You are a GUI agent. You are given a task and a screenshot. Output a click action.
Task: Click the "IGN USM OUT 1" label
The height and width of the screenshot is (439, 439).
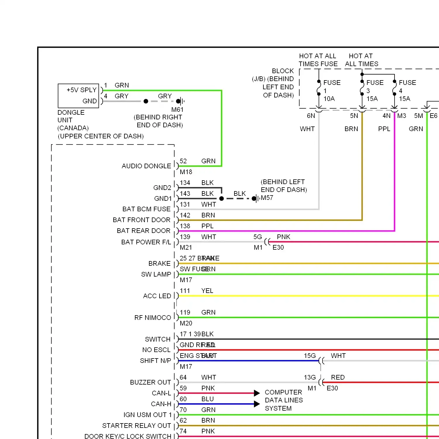pos(148,415)
